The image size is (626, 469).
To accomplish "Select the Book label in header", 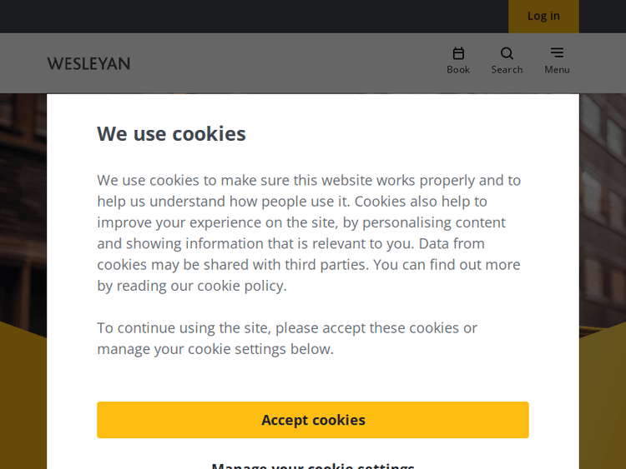I will (458, 70).
